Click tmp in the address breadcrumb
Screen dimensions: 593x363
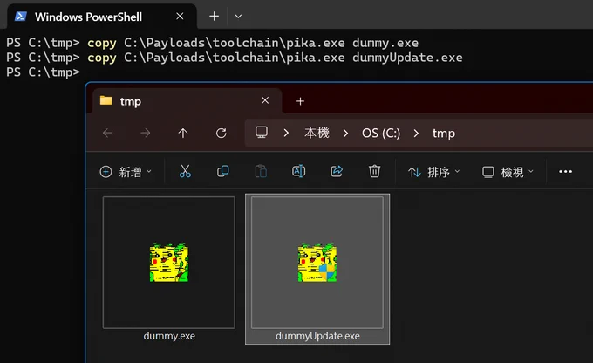[x=444, y=134]
